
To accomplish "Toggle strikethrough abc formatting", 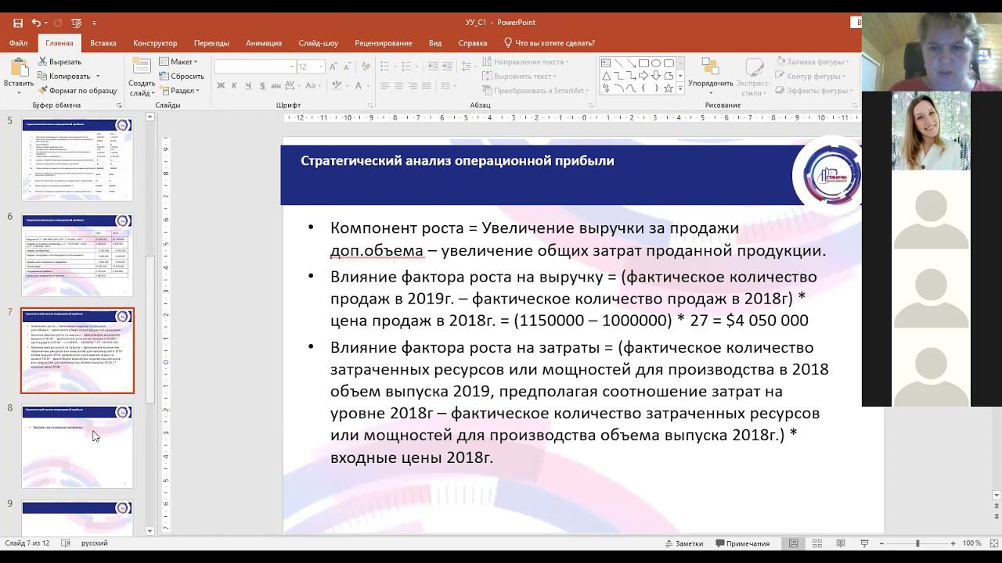I will pos(276,86).
